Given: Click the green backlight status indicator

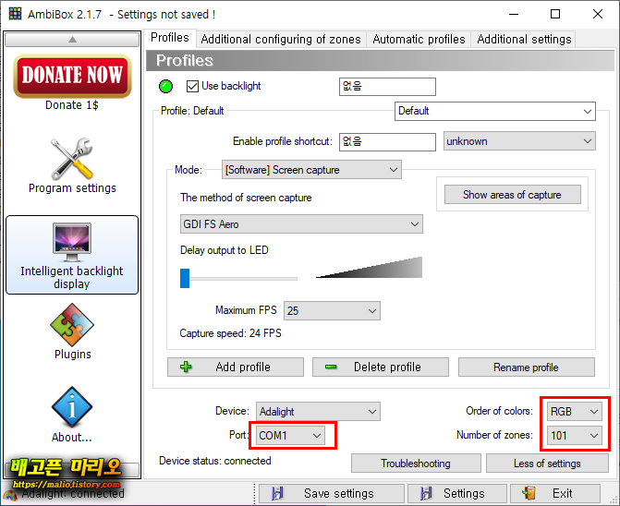Looking at the screenshot, I should (x=165, y=86).
